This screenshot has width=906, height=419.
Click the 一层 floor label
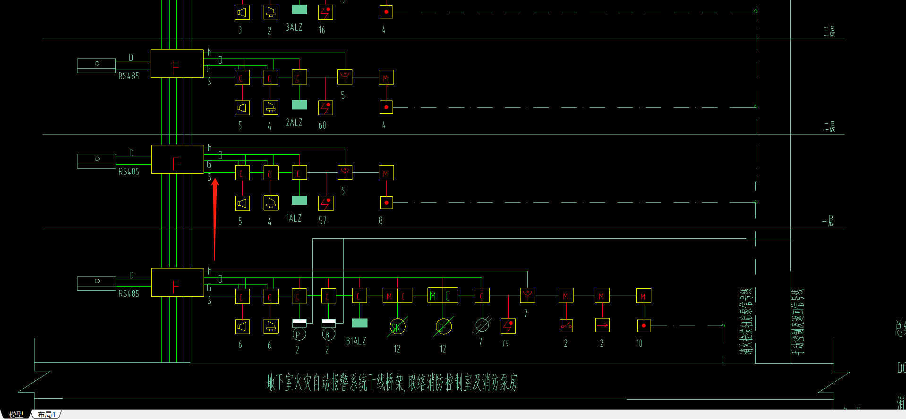tap(828, 221)
